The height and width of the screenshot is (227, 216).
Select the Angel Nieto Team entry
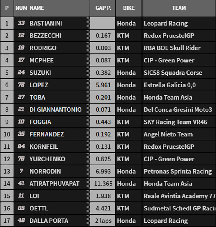coord(168,134)
